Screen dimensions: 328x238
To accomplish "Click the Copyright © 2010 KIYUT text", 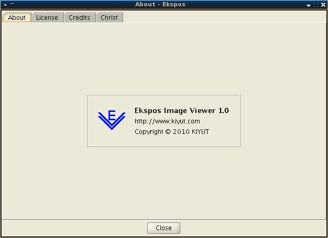I will pyautogui.click(x=172, y=132).
